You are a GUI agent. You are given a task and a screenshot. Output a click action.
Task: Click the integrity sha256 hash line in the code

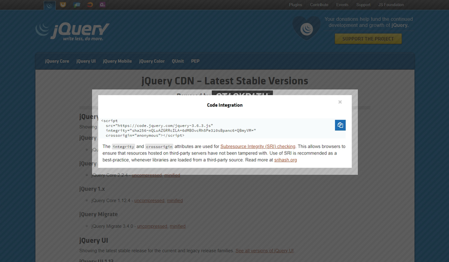pos(180,130)
